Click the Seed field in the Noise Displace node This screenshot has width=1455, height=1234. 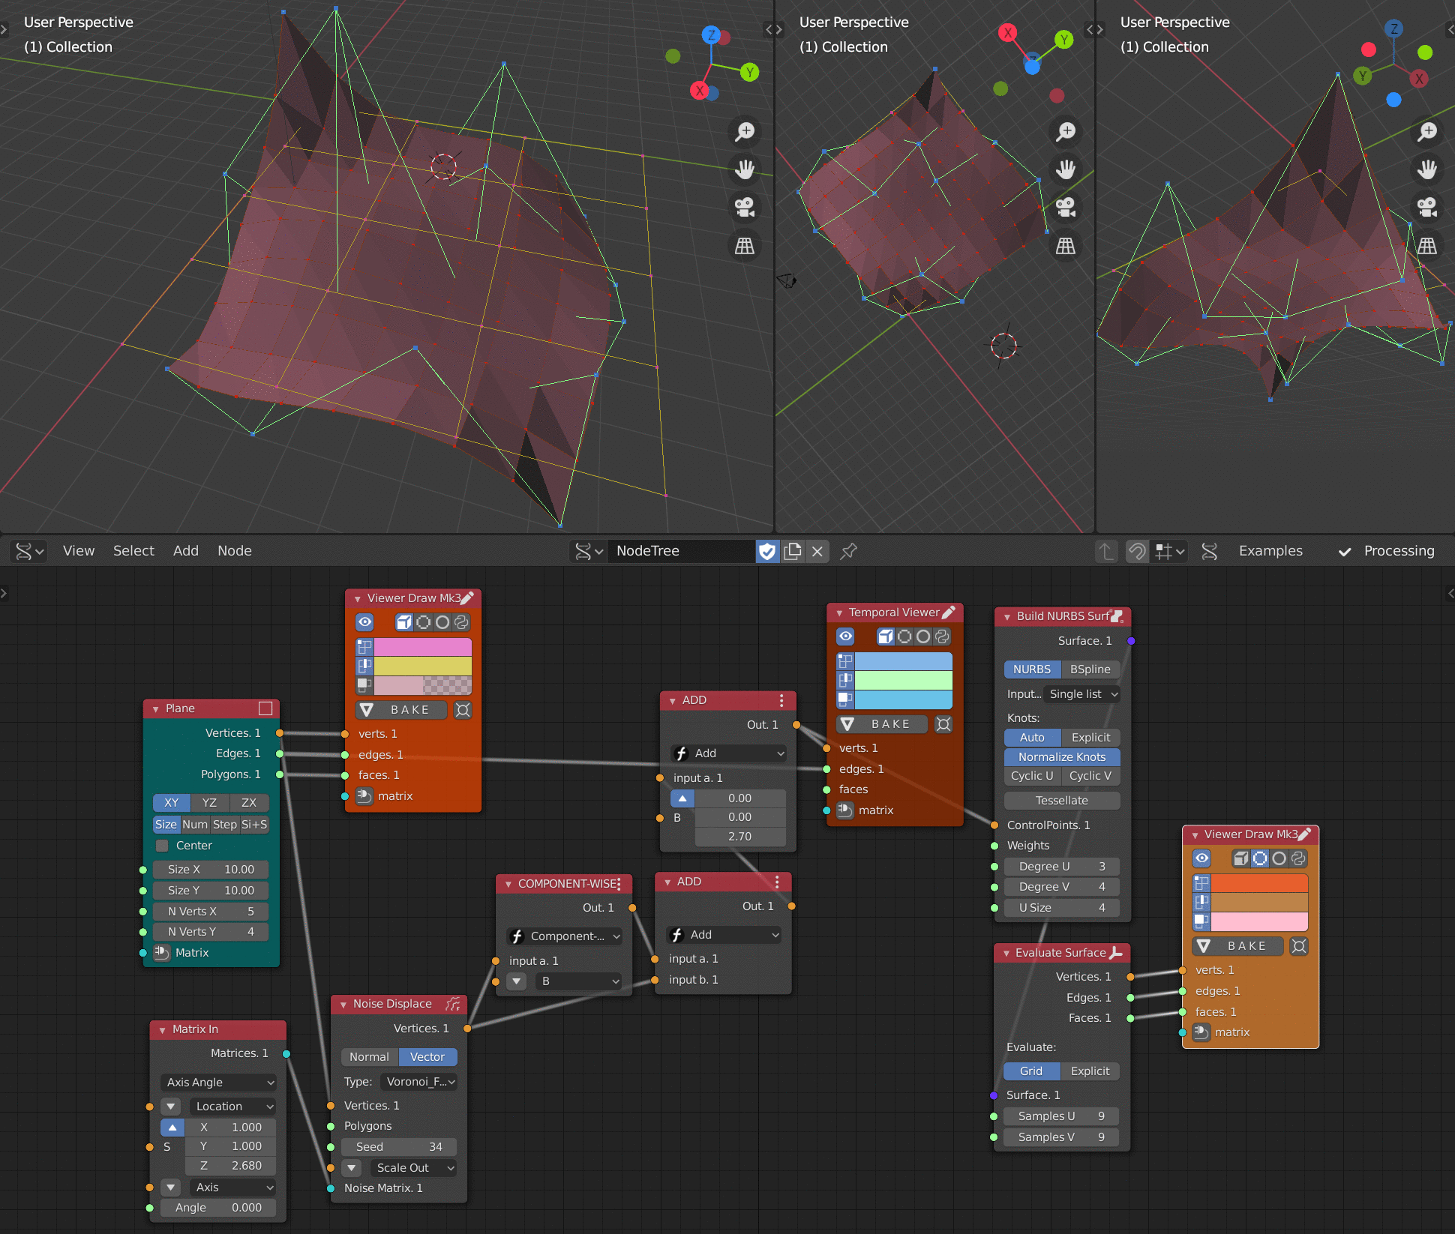point(398,1146)
